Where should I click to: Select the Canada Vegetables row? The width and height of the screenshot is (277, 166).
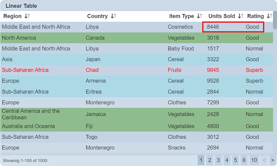point(137,38)
